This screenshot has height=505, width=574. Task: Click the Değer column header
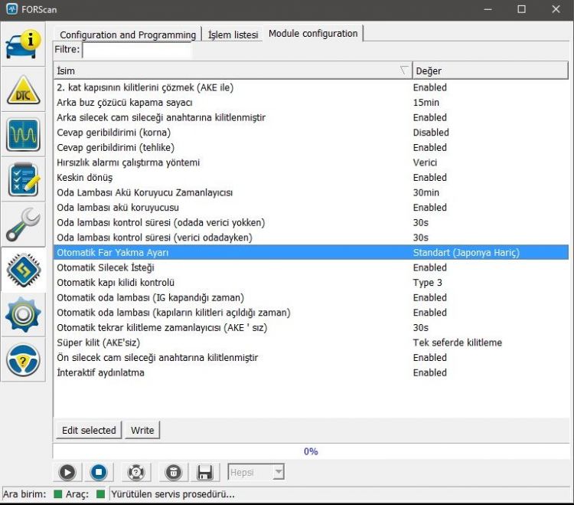490,71
